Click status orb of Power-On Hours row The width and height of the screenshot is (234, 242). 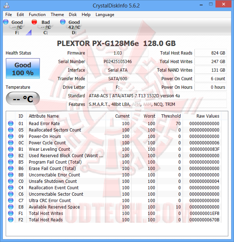(11, 136)
